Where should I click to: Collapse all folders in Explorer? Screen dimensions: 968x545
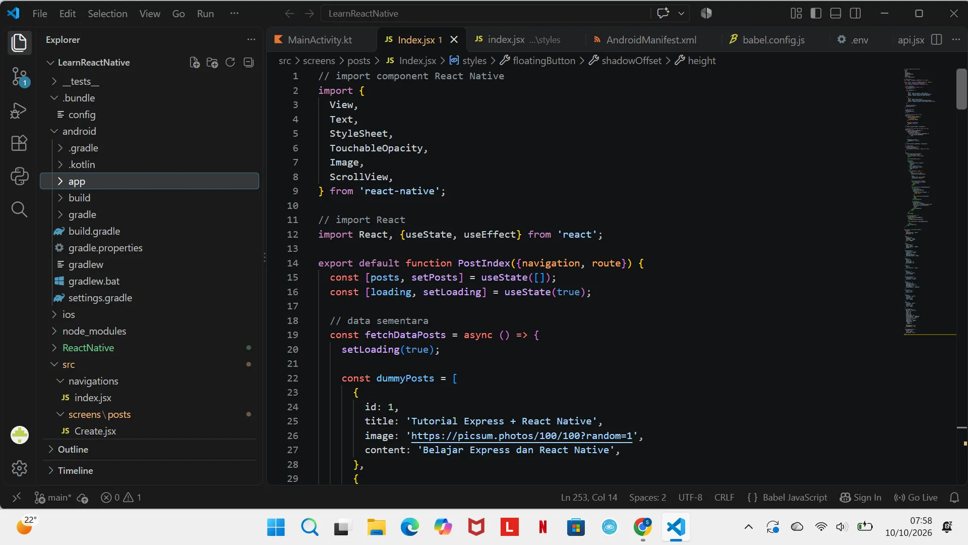(x=249, y=63)
